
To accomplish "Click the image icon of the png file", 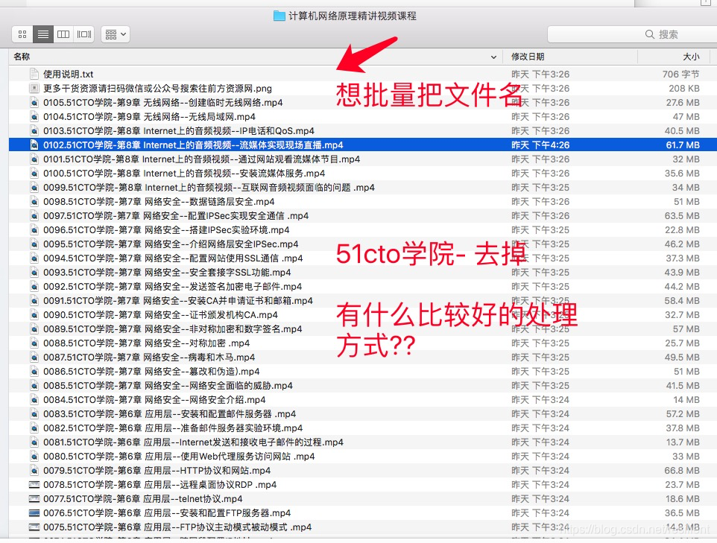I will pyautogui.click(x=34, y=88).
